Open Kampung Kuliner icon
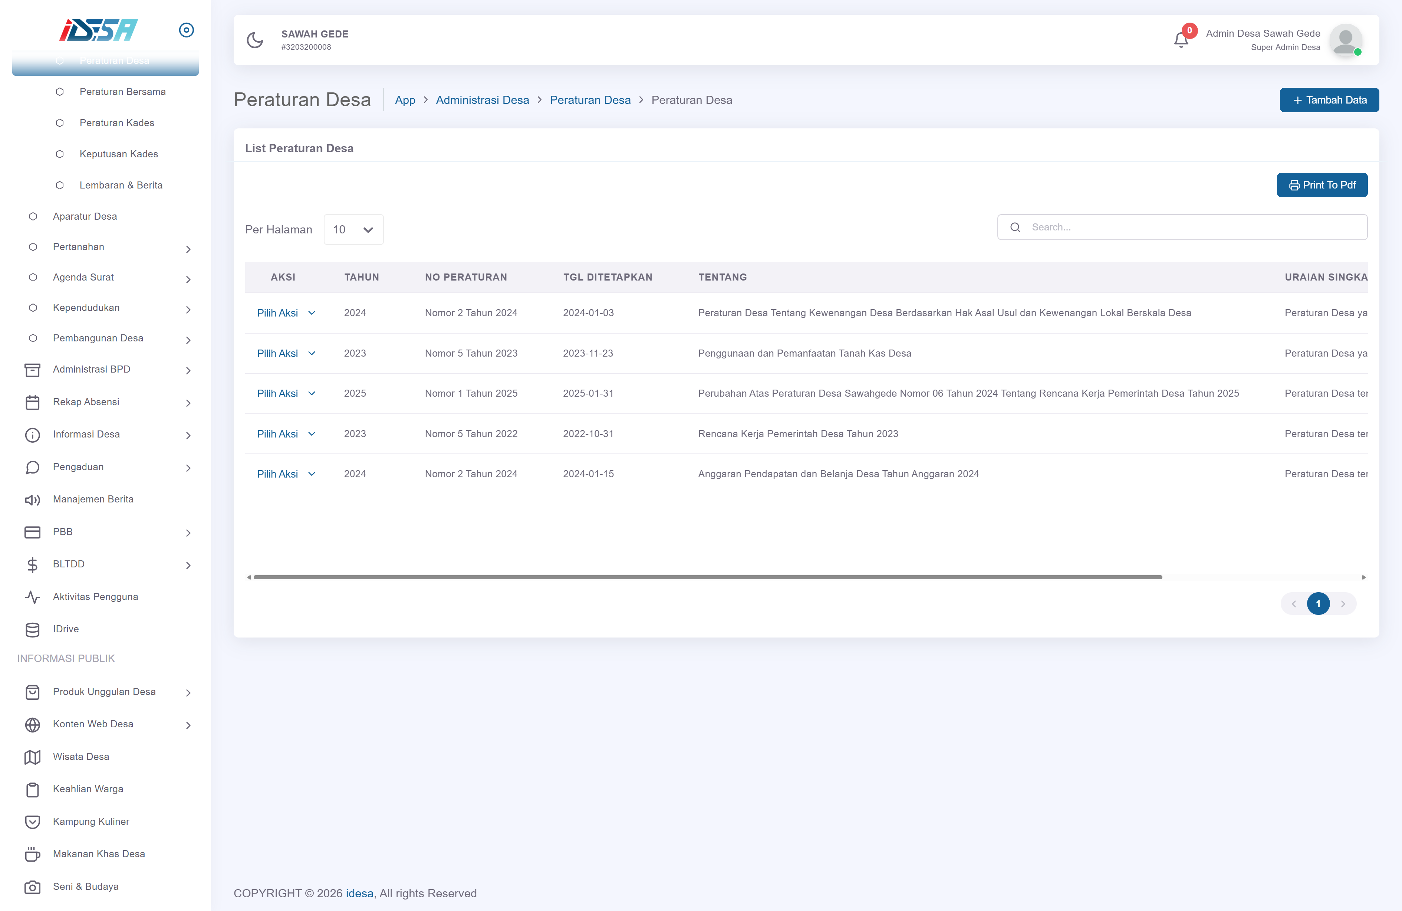The width and height of the screenshot is (1402, 911). click(x=32, y=822)
